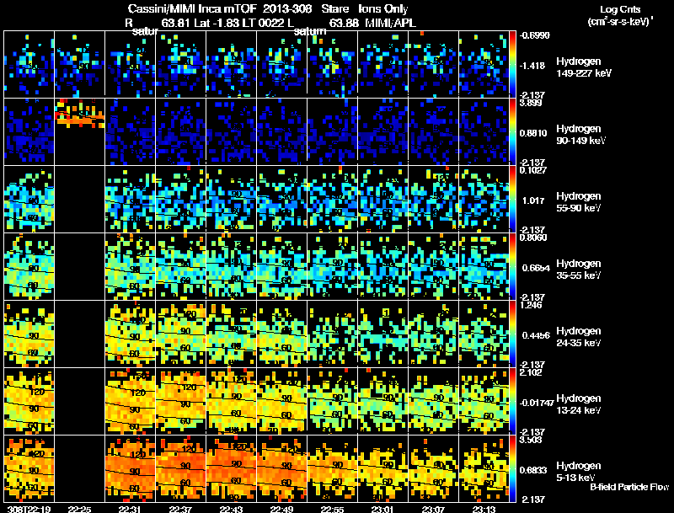Select the Hydrogen 55-90 keV panel at 22:55
The height and width of the screenshot is (513, 674).
click(332, 199)
